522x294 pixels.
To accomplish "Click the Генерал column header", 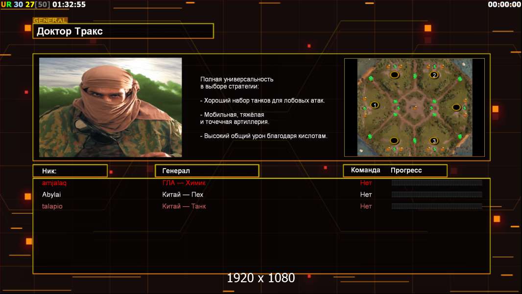I will click(207, 171).
